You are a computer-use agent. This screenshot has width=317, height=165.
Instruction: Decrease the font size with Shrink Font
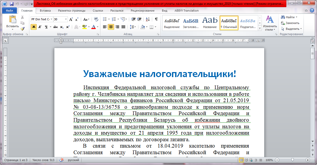click(x=77, y=19)
